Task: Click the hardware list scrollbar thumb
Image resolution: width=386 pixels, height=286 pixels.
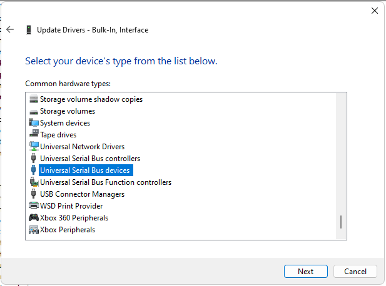Action: pyautogui.click(x=341, y=222)
